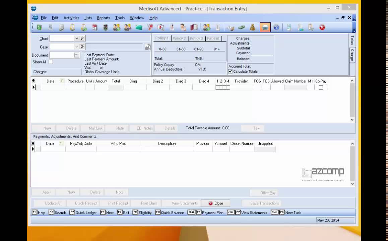Open Help with blue question mark icon
388x241 pixels.
point(276,27)
